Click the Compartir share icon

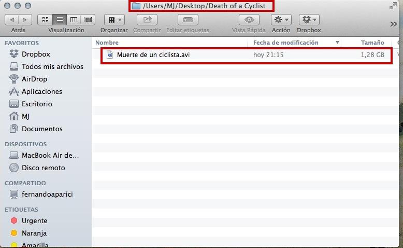(147, 20)
